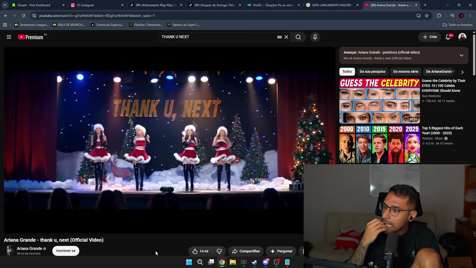Close the Instagram tab
This screenshot has width=476, height=268.
(x=122, y=5)
